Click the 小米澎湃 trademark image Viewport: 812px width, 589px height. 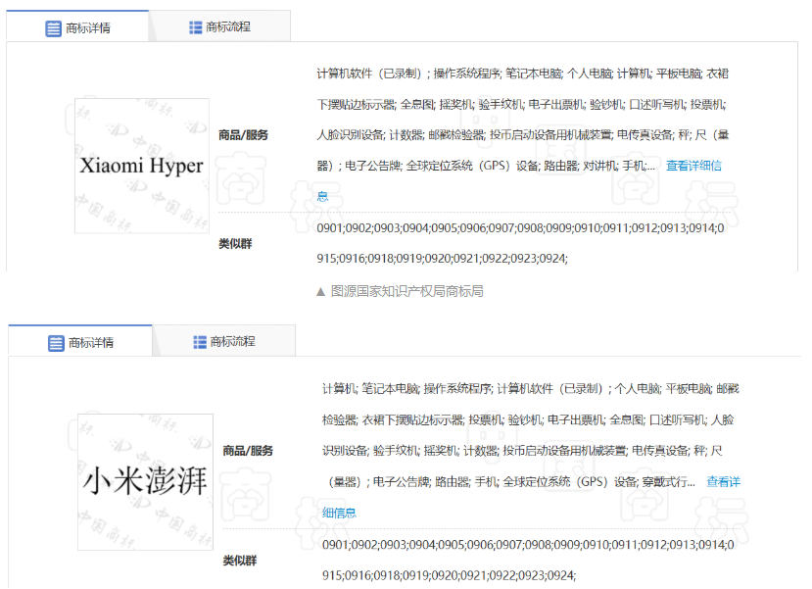[x=146, y=481]
